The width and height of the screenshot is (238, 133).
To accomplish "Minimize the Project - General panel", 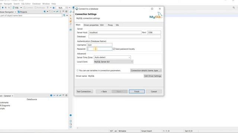I will (63, 95).
